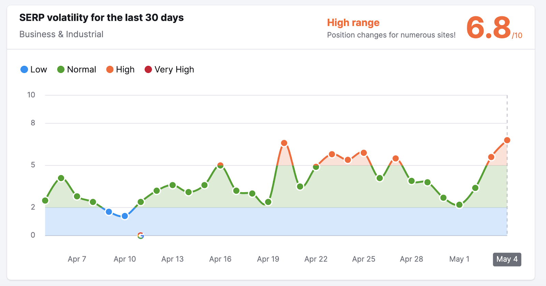
Task: Click the 'Apr 19' axis label
Action: (268, 259)
